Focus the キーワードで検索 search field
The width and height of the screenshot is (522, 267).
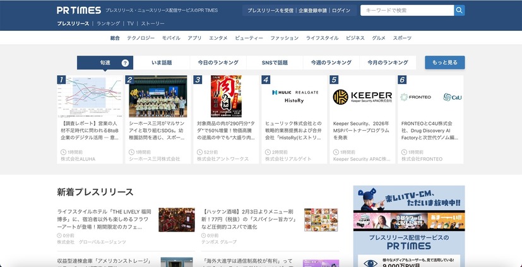tap(406, 10)
